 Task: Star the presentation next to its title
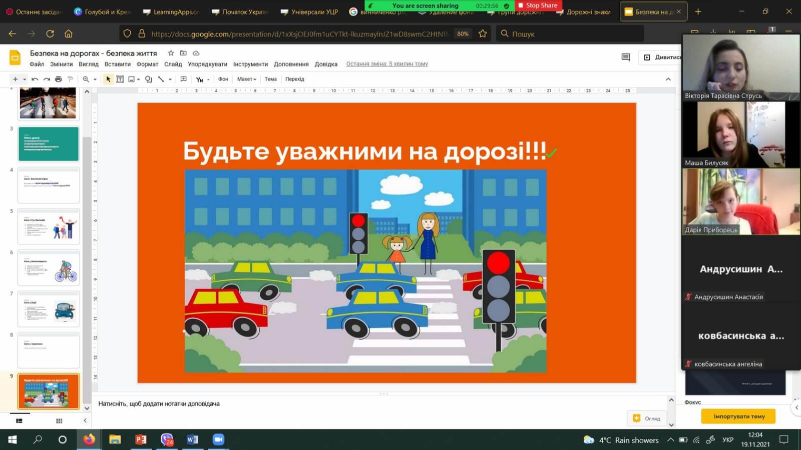171,53
